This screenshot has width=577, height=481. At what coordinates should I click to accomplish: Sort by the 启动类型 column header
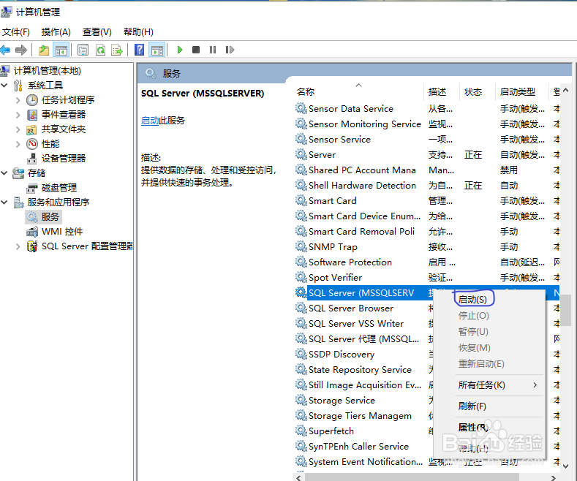pyautogui.click(x=517, y=92)
